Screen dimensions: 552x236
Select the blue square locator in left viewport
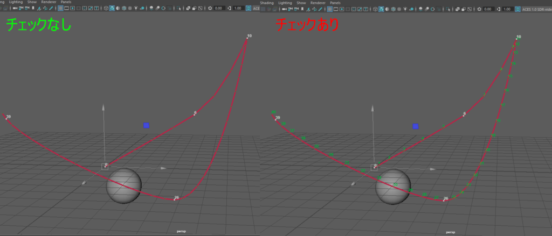click(146, 126)
